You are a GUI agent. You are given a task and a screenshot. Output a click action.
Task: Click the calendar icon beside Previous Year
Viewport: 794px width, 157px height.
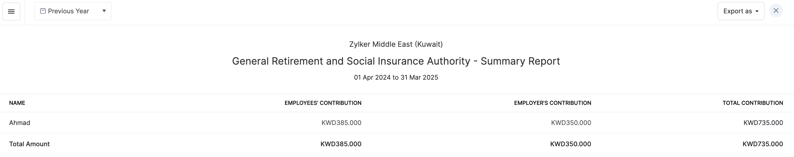pos(43,11)
